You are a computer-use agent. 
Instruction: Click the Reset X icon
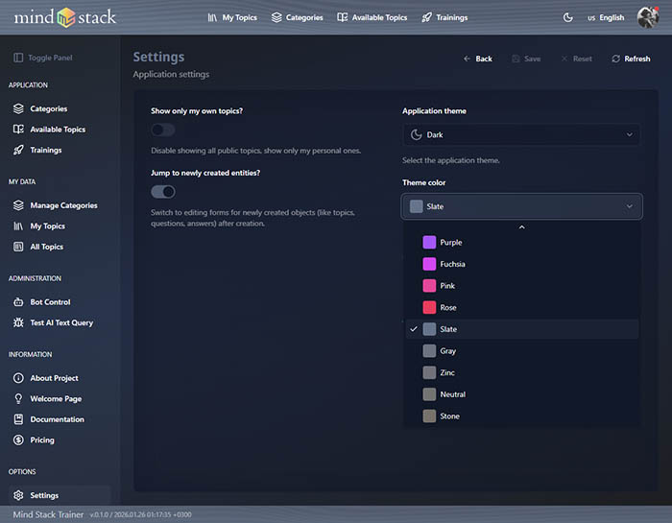[564, 59]
